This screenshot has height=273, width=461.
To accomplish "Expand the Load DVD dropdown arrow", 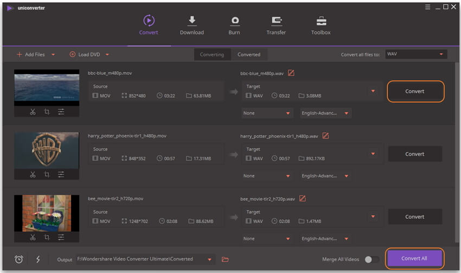I will (x=107, y=54).
